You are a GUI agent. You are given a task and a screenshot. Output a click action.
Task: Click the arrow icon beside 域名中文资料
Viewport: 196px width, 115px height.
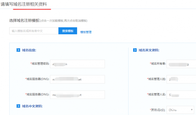point(18,106)
